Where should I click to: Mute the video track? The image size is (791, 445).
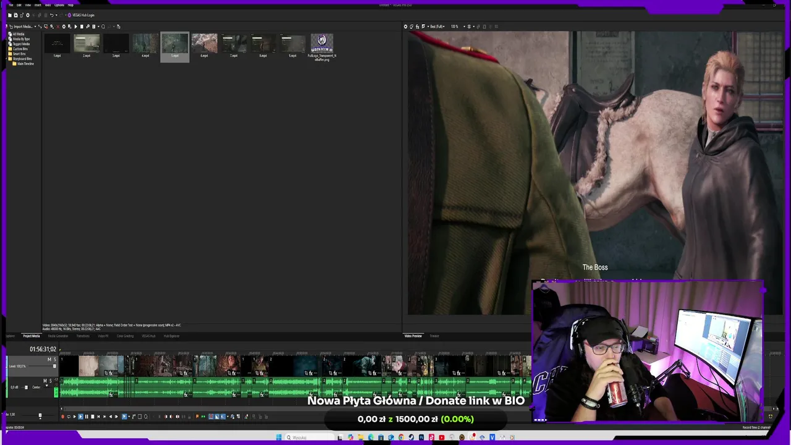(49, 359)
